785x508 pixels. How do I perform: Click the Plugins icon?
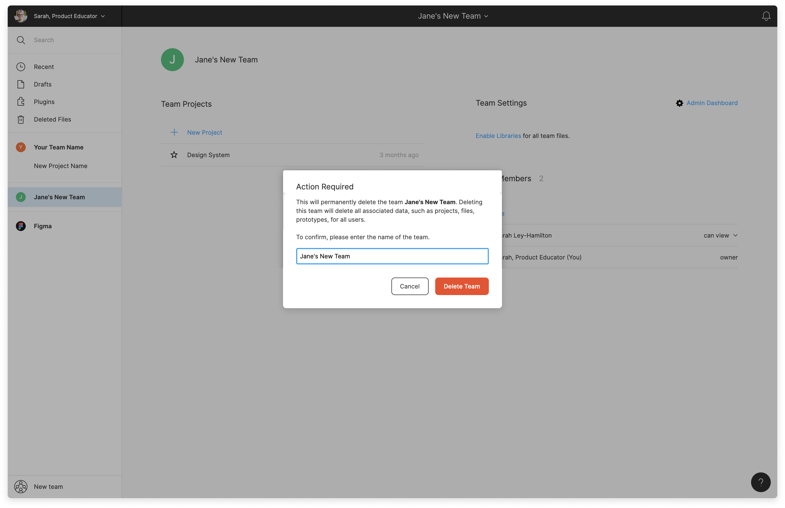click(21, 102)
